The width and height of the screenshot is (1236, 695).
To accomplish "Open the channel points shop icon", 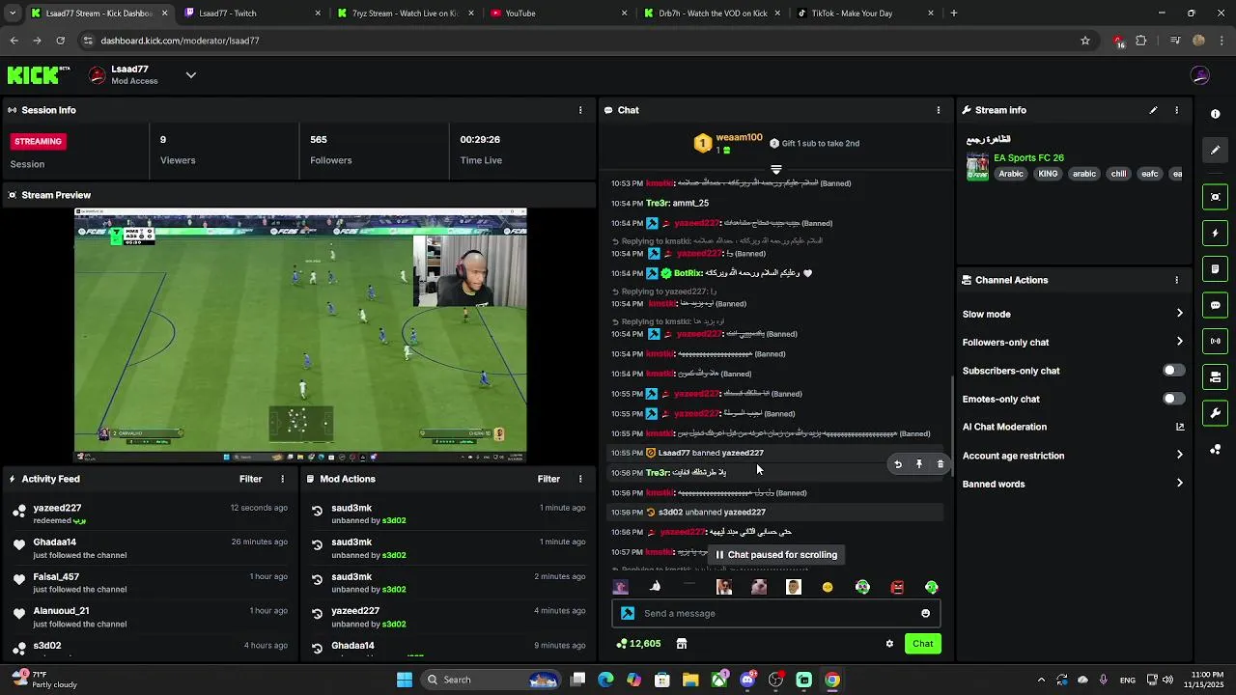I will [682, 644].
